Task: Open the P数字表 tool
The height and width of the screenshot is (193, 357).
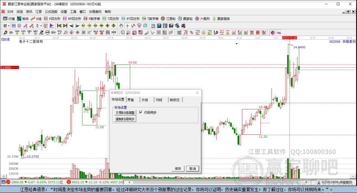Action: coord(92,19)
